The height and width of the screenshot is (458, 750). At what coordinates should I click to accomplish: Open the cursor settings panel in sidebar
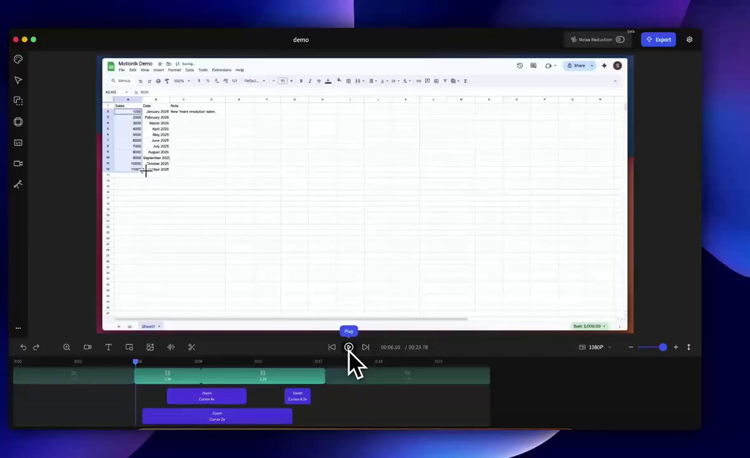click(18, 80)
